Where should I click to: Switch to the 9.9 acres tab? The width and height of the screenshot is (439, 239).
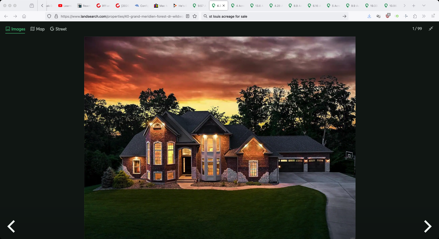pyautogui.click(x=353, y=6)
